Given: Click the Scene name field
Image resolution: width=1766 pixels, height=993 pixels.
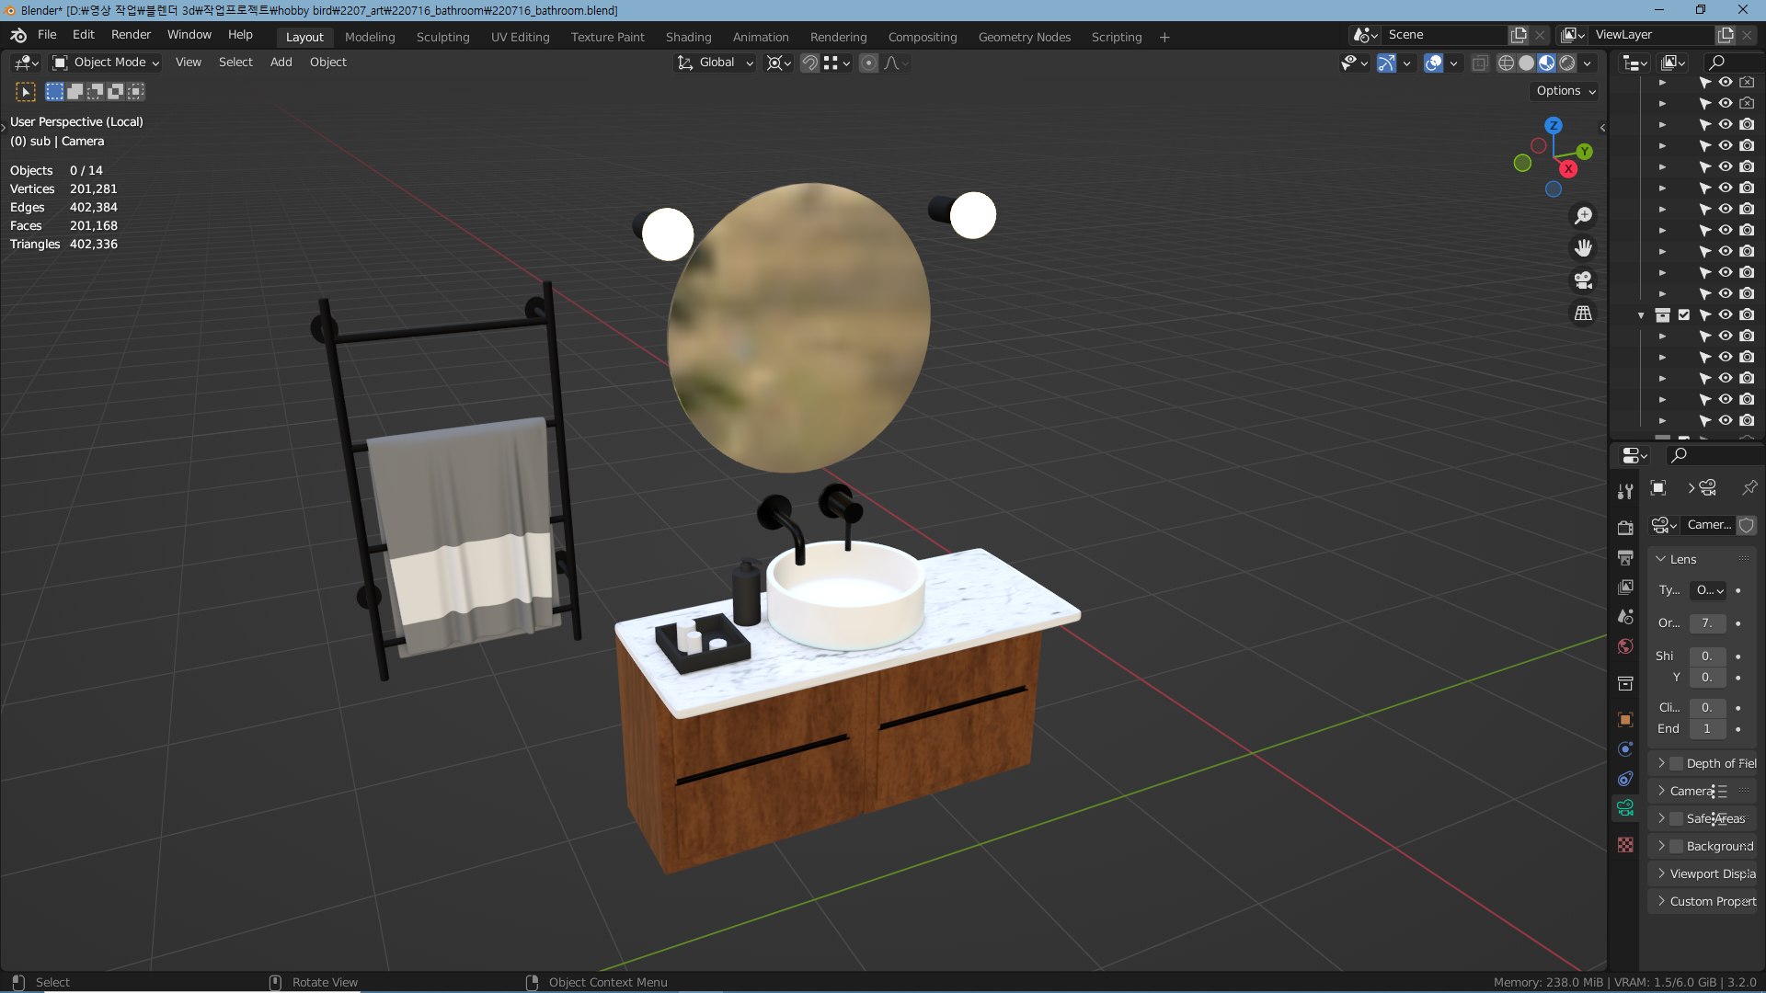Looking at the screenshot, I should (1445, 34).
